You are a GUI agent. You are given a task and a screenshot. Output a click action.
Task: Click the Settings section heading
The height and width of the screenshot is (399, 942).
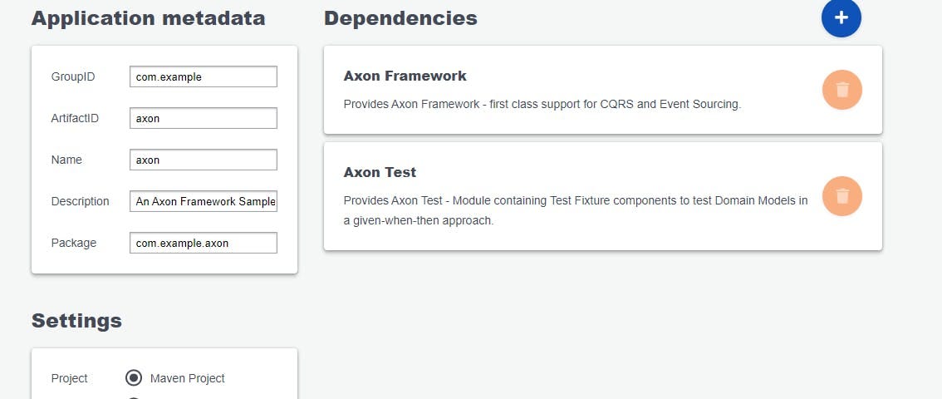click(76, 320)
